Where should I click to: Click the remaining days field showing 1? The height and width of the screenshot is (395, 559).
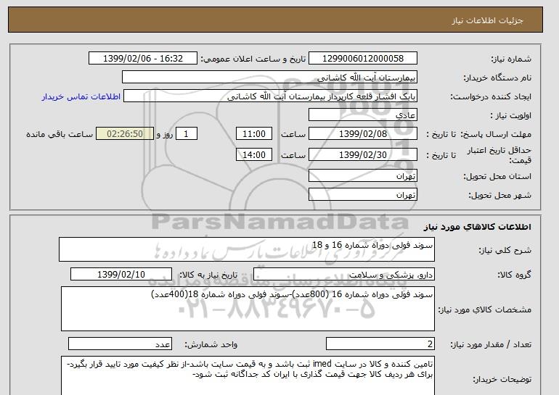[186, 134]
